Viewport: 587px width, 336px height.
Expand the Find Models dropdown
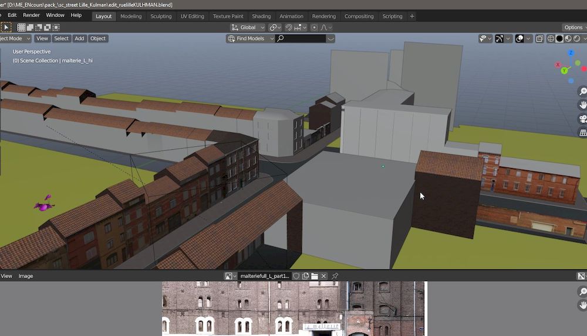(x=250, y=39)
